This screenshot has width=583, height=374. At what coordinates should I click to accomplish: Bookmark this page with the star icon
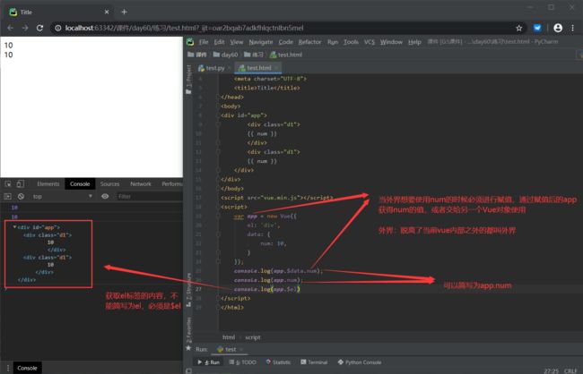point(518,28)
